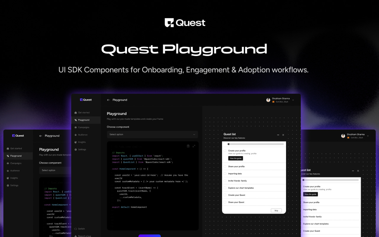The width and height of the screenshot is (379, 237).
Task: Click the Switch icon in center window sidebar
Action: 76,229
